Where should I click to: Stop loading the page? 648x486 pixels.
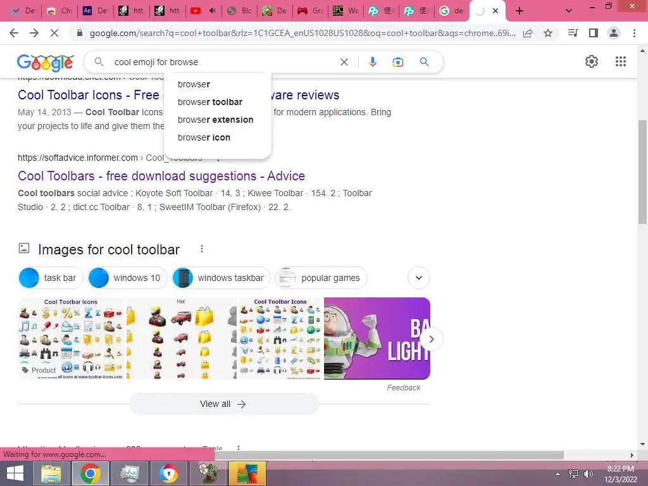[x=54, y=33]
